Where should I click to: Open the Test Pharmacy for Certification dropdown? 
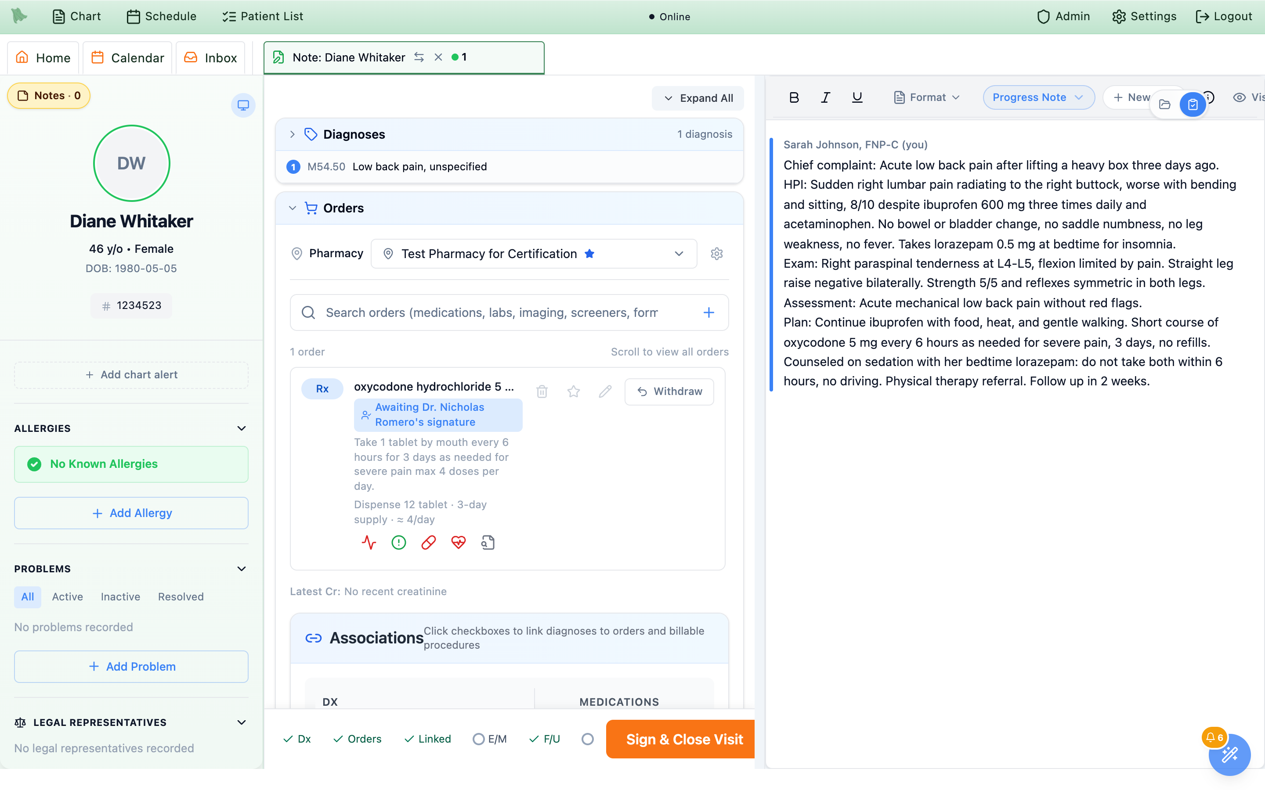tap(534, 253)
